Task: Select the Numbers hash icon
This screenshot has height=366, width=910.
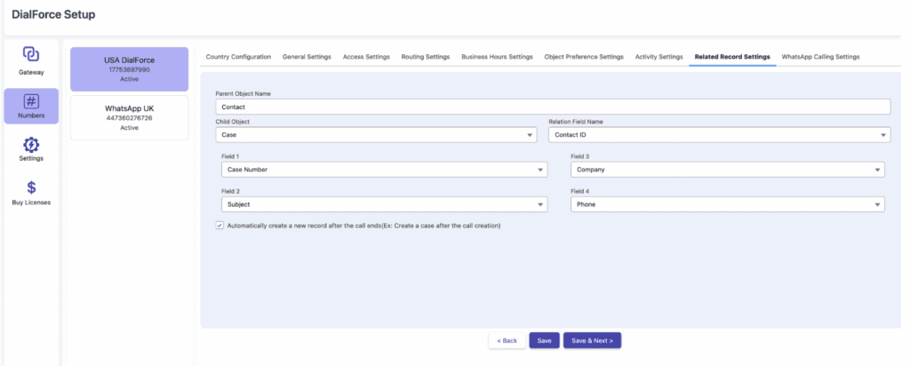Action: tap(31, 101)
